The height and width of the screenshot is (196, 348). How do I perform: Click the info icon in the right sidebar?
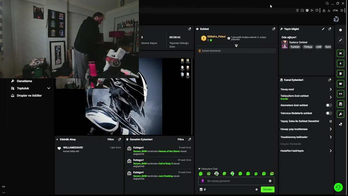(340, 30)
